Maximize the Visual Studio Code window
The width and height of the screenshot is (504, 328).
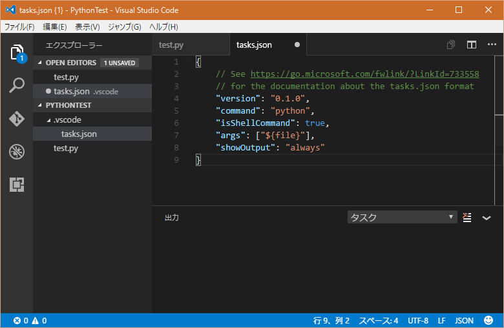pyautogui.click(x=459, y=10)
